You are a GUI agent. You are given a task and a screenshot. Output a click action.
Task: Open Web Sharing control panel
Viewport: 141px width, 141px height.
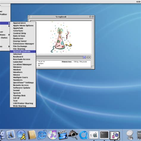coord(23,106)
